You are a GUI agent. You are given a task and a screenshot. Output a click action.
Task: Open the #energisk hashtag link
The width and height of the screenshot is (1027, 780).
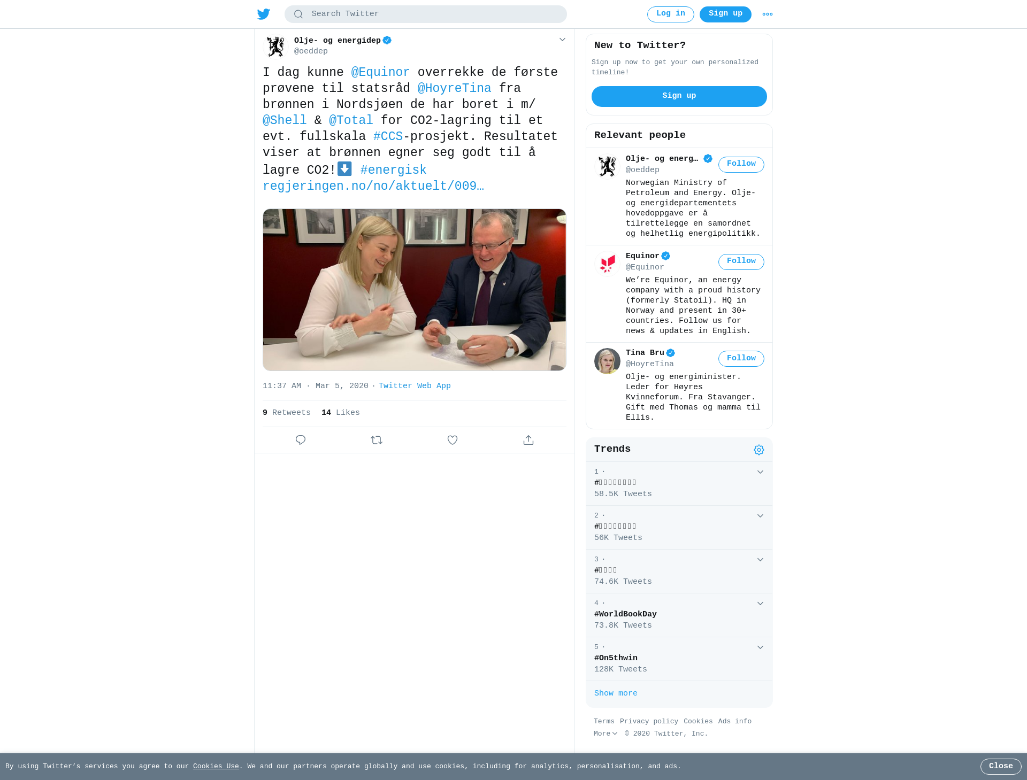393,170
